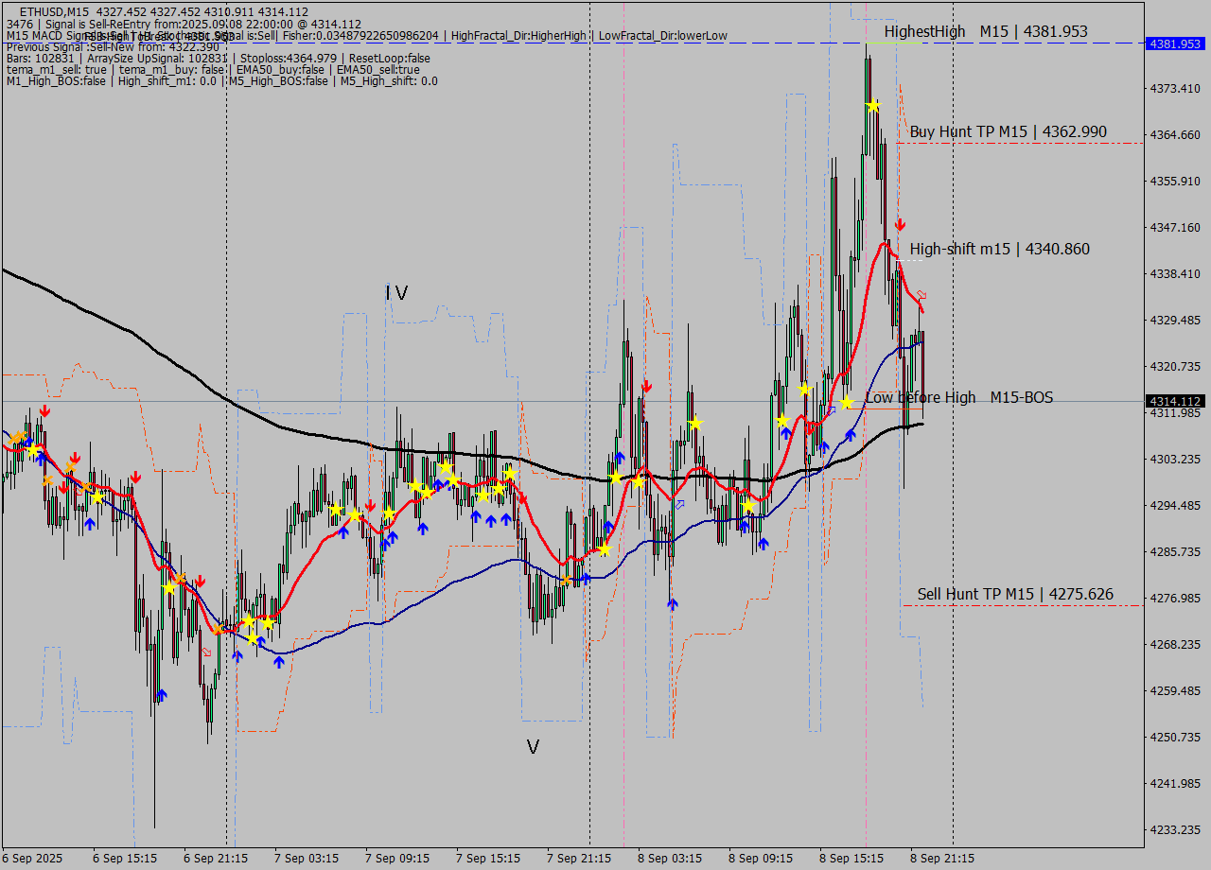1211x870 pixels.
Task: Select the High-shift m15 4340.860 annotation
Action: [x=999, y=249]
